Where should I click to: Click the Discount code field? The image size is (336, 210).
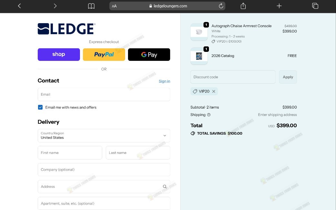click(x=233, y=77)
